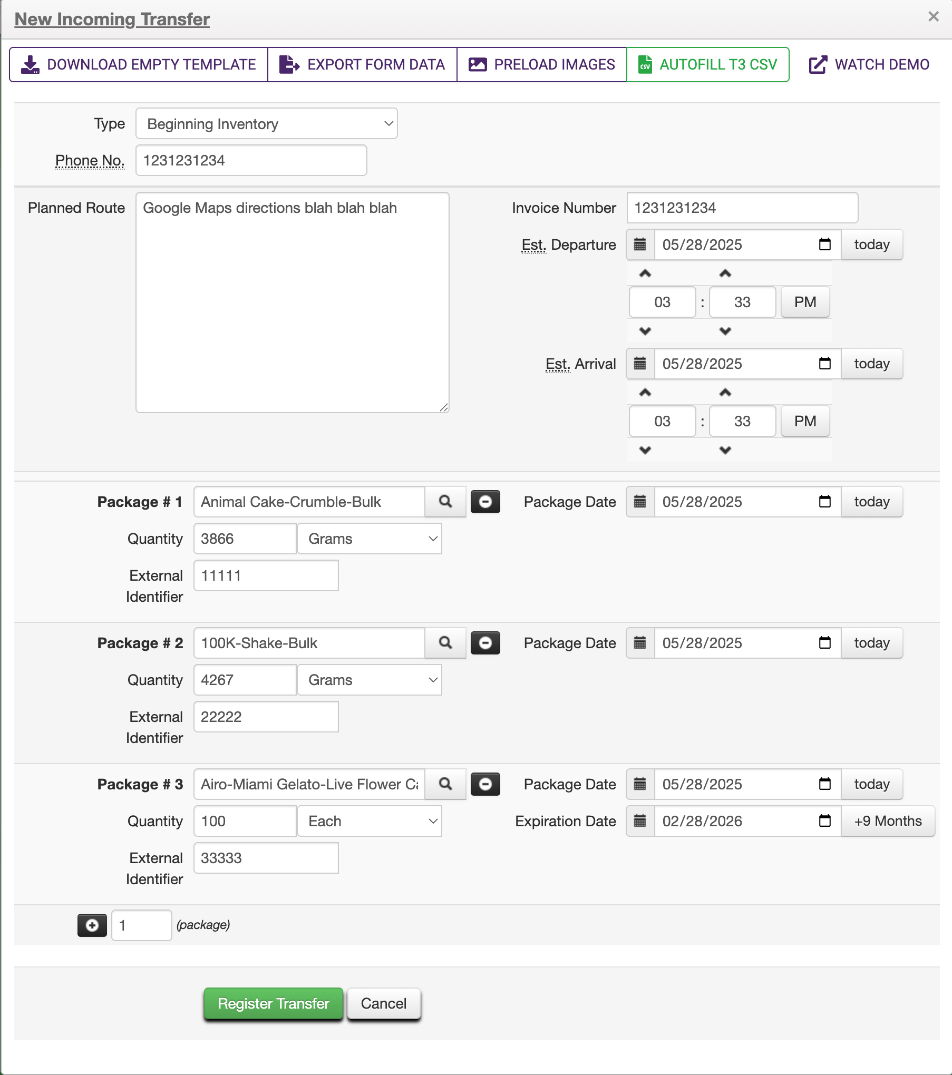This screenshot has width=952, height=1075.
Task: Toggle PM for Est. Departure time
Action: [x=805, y=302]
